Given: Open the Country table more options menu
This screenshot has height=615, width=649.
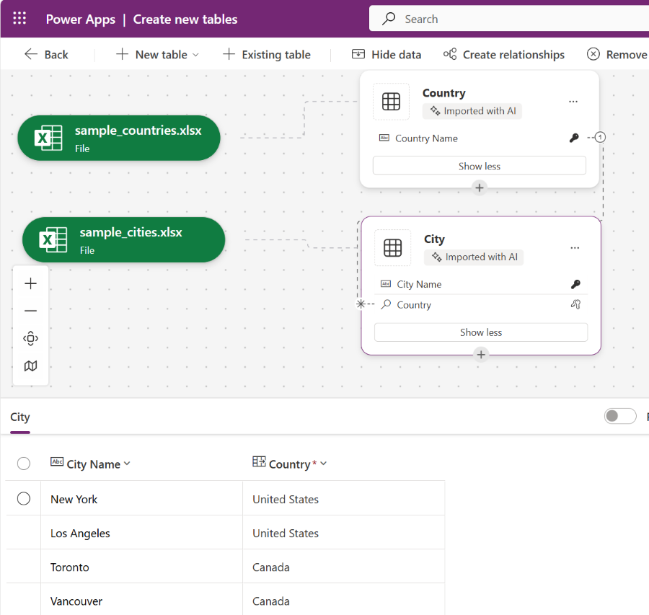Looking at the screenshot, I should [573, 102].
